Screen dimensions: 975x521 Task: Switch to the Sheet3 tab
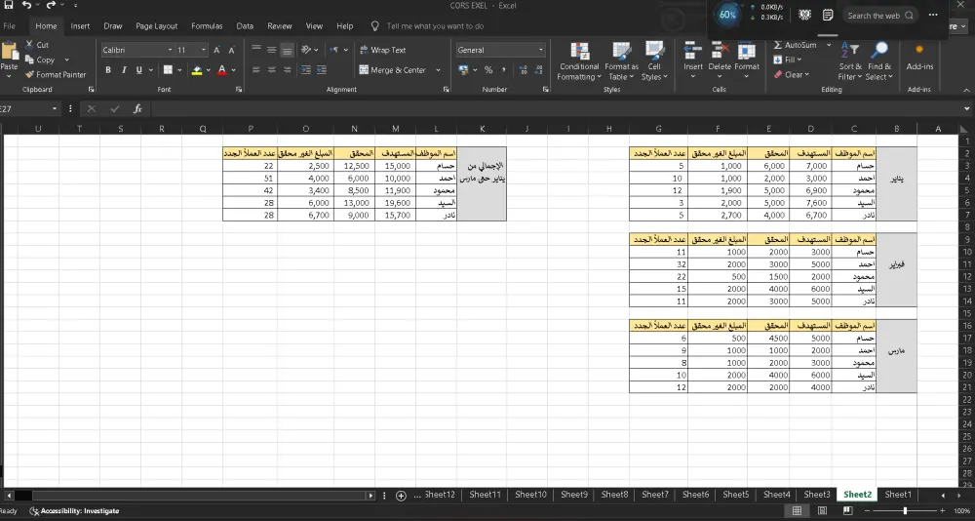click(x=816, y=495)
